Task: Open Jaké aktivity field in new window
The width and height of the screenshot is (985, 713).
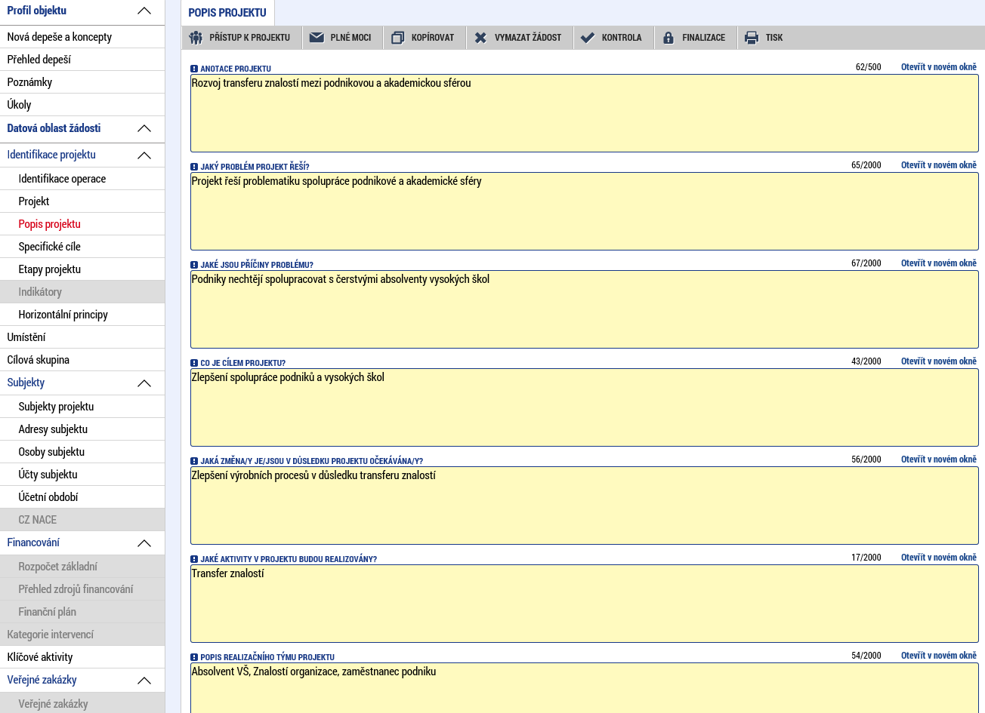Action: tap(939, 558)
